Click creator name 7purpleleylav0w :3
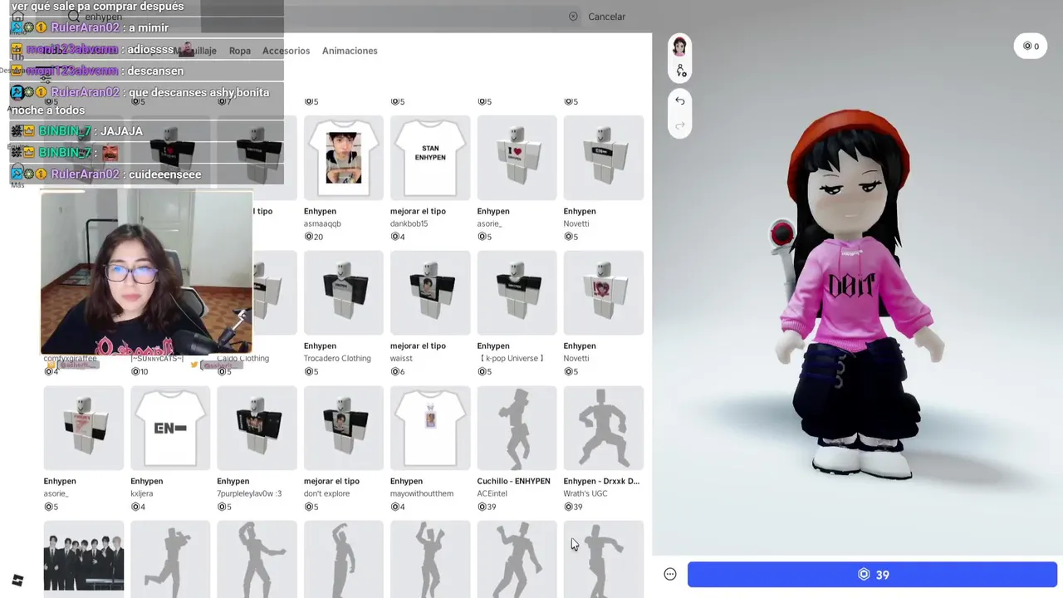 coord(249,493)
